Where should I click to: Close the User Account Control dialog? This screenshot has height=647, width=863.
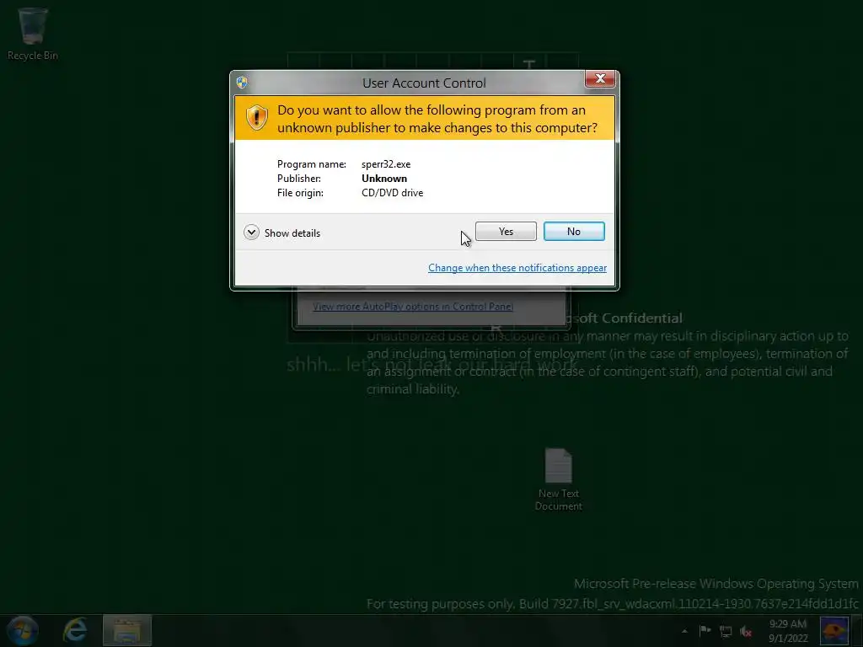pos(600,78)
